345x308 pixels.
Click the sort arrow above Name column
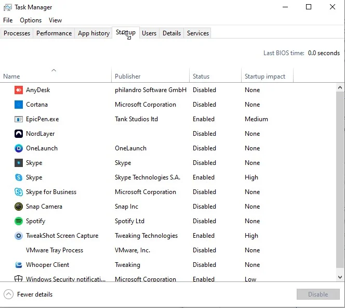[x=54, y=70]
